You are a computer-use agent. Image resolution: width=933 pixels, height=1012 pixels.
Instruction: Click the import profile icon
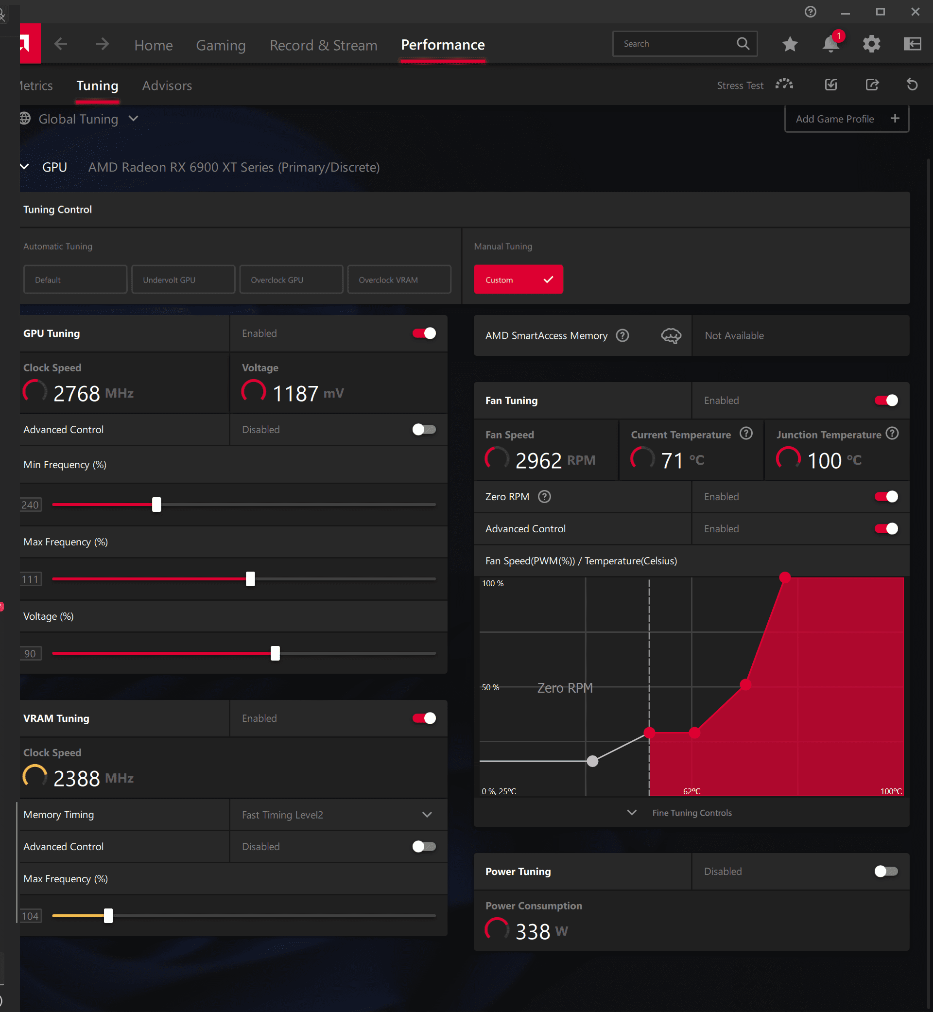tap(830, 85)
